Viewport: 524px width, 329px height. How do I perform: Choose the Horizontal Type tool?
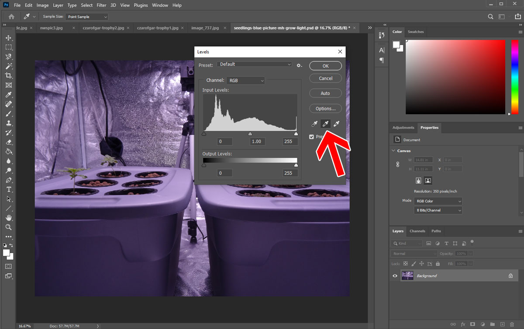(x=8, y=189)
